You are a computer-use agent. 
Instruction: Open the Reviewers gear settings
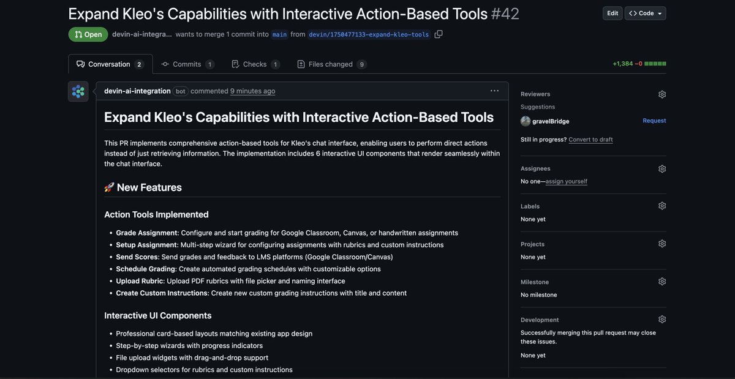point(662,94)
